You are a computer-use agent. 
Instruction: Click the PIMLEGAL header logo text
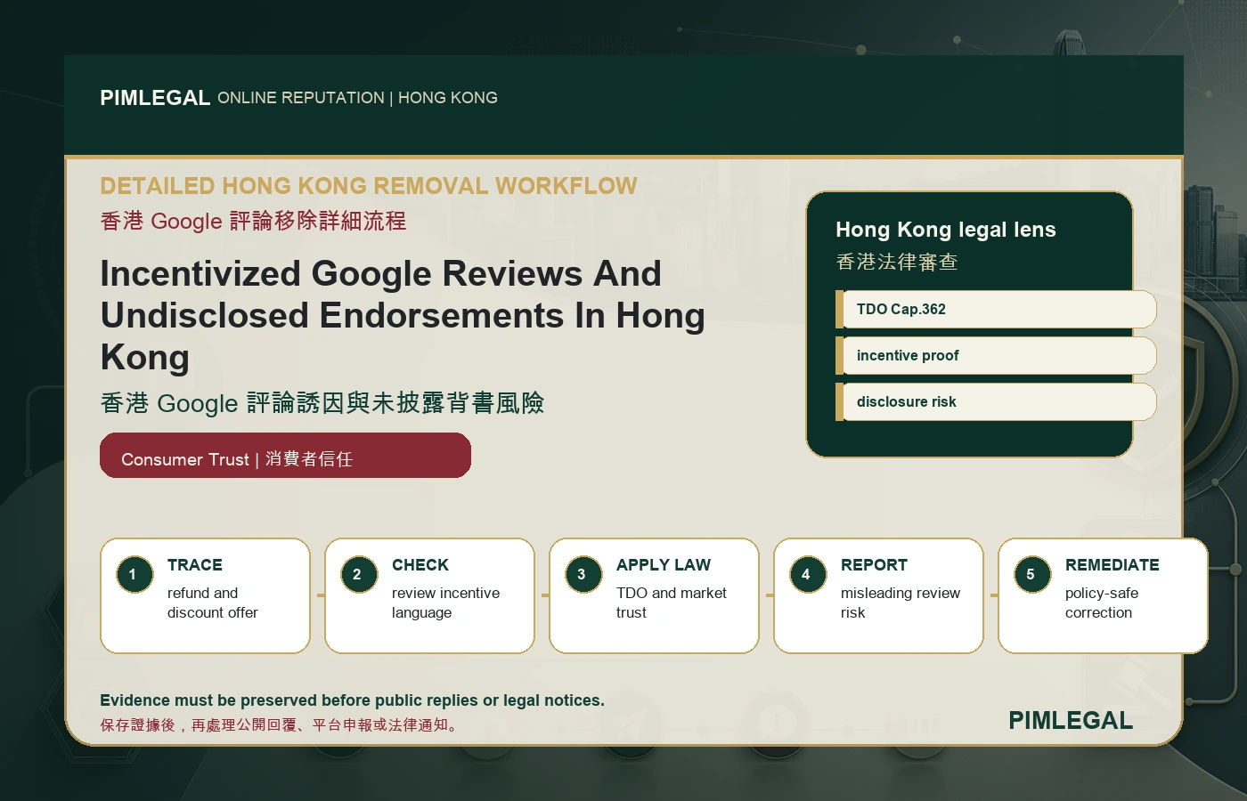pos(155,98)
